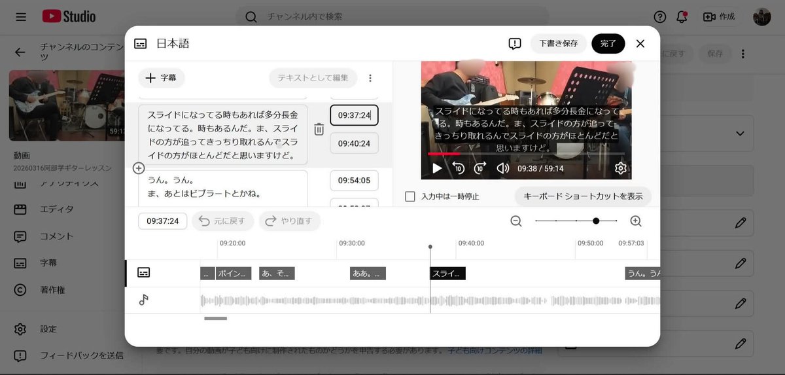Open the three-dot options next to テキストとして編集
The width and height of the screenshot is (785, 375).
click(370, 78)
